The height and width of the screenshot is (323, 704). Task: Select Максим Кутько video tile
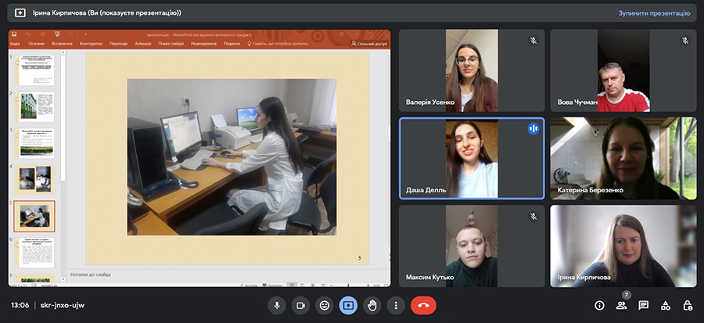coord(472,246)
